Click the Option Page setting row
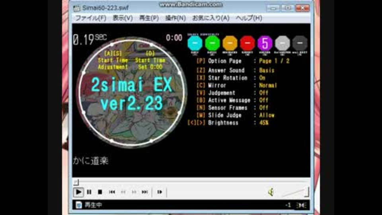This screenshot has width=382, height=215. tap(243, 61)
